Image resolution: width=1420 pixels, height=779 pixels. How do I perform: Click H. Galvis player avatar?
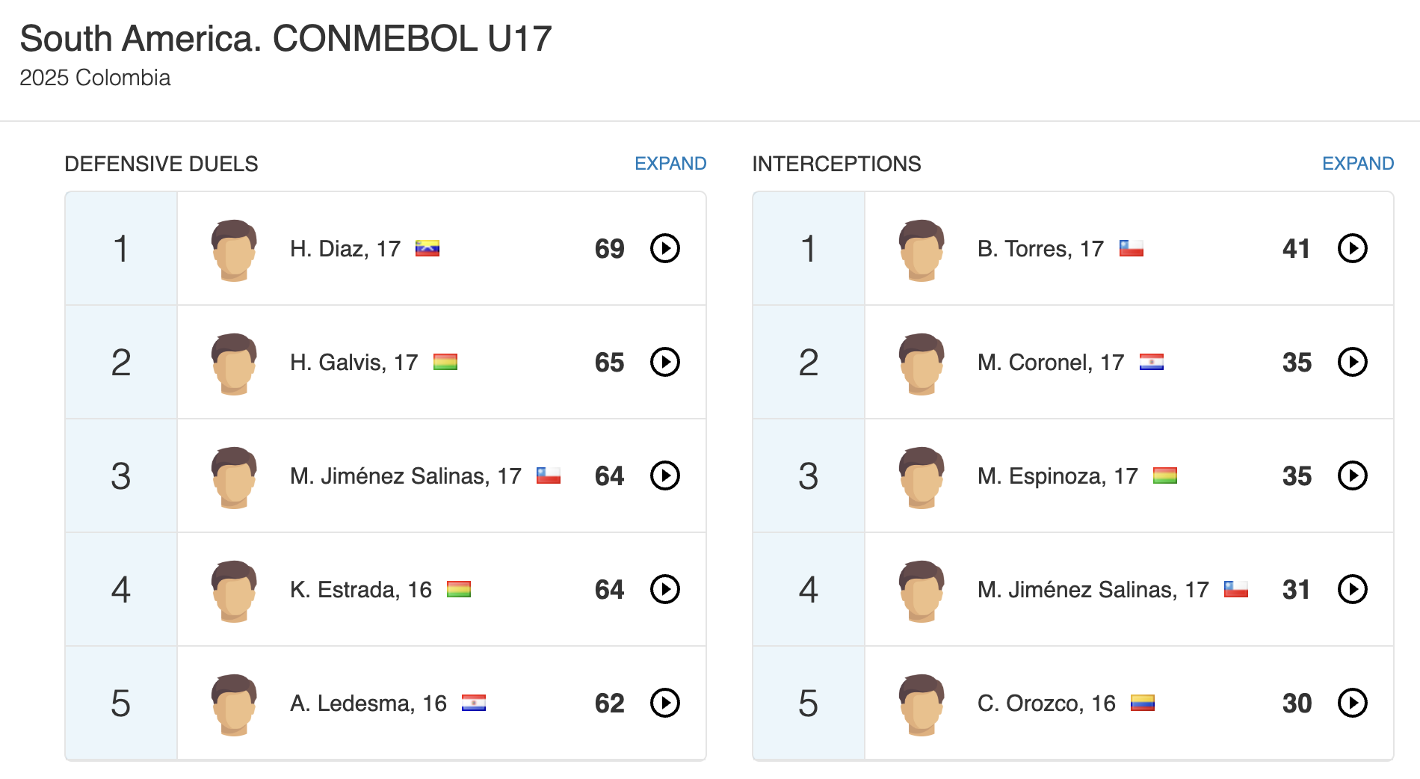point(234,363)
